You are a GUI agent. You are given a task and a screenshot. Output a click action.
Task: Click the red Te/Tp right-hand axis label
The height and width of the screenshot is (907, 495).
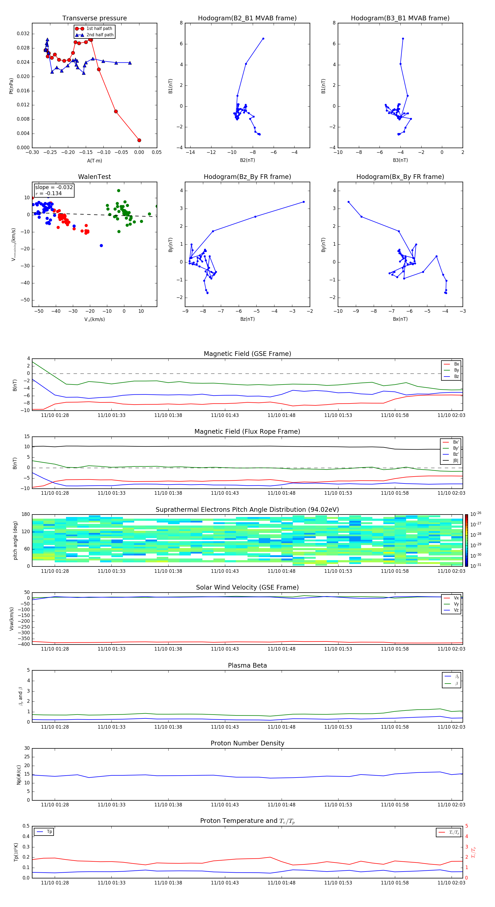[474, 852]
